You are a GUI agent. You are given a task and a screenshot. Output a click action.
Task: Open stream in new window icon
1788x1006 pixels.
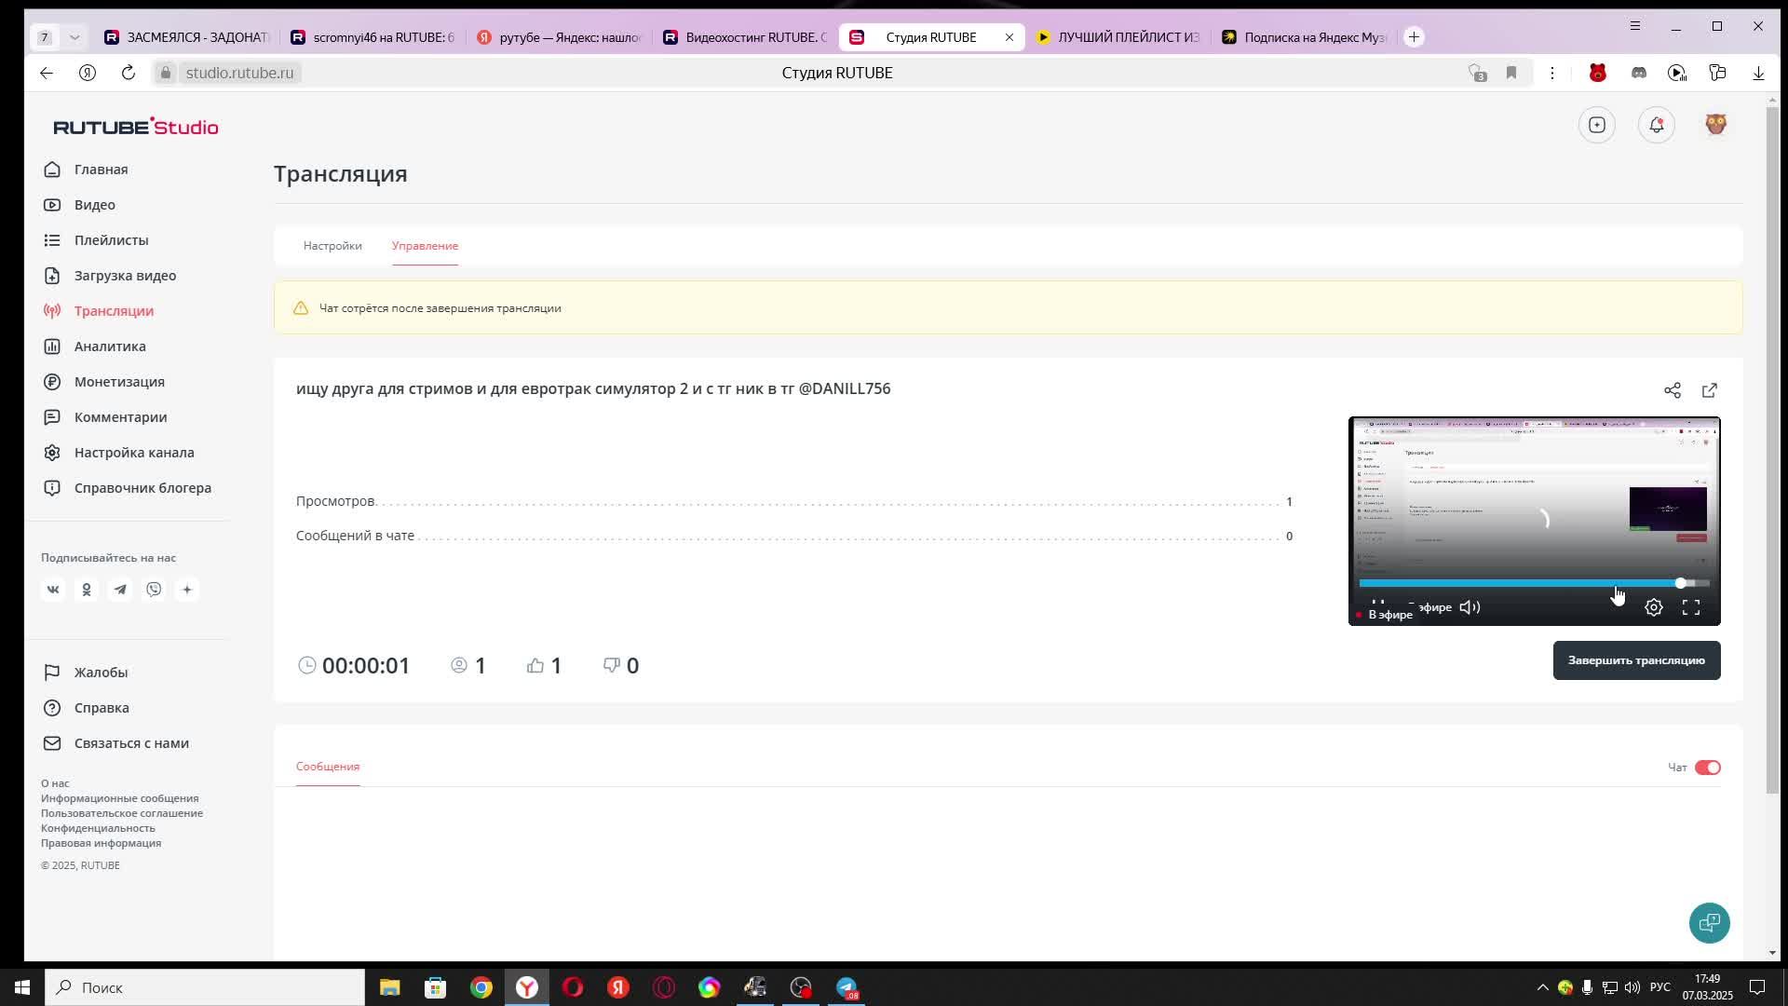point(1709,390)
